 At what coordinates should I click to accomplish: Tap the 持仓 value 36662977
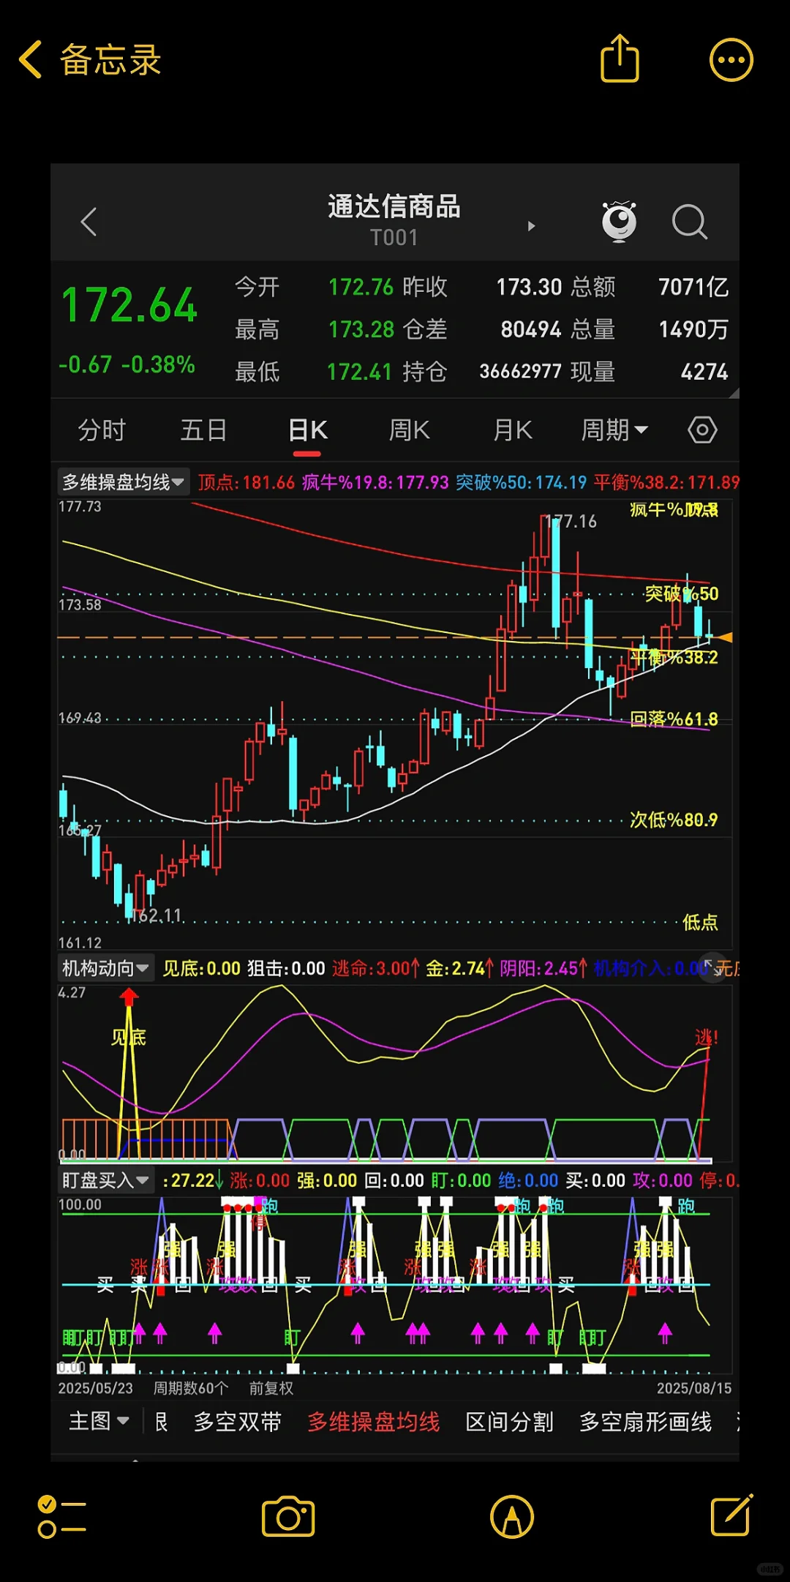click(520, 372)
